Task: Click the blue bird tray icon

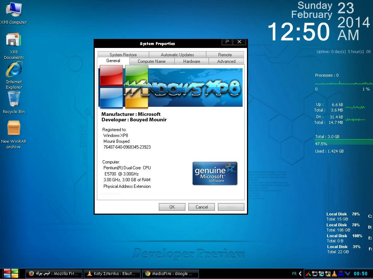Action: (x=348, y=274)
